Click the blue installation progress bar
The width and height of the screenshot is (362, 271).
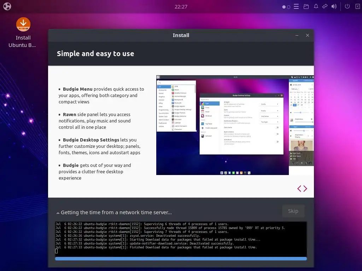(181, 259)
